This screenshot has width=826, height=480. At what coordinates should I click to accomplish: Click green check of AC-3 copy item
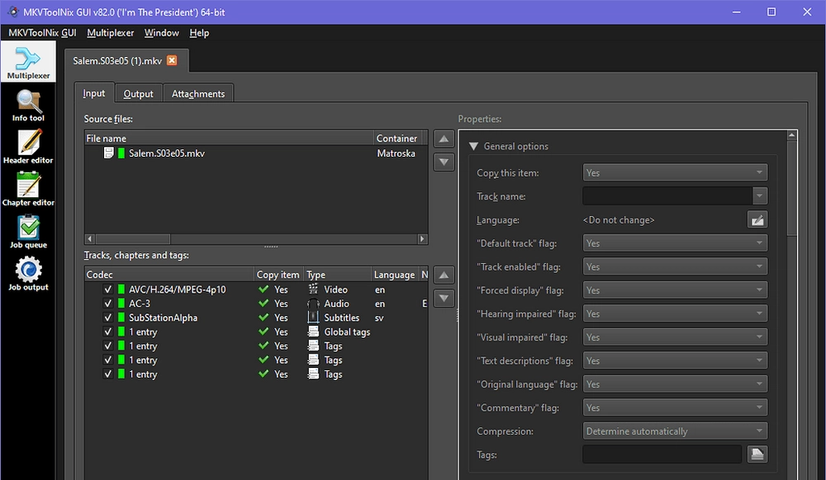tap(264, 304)
